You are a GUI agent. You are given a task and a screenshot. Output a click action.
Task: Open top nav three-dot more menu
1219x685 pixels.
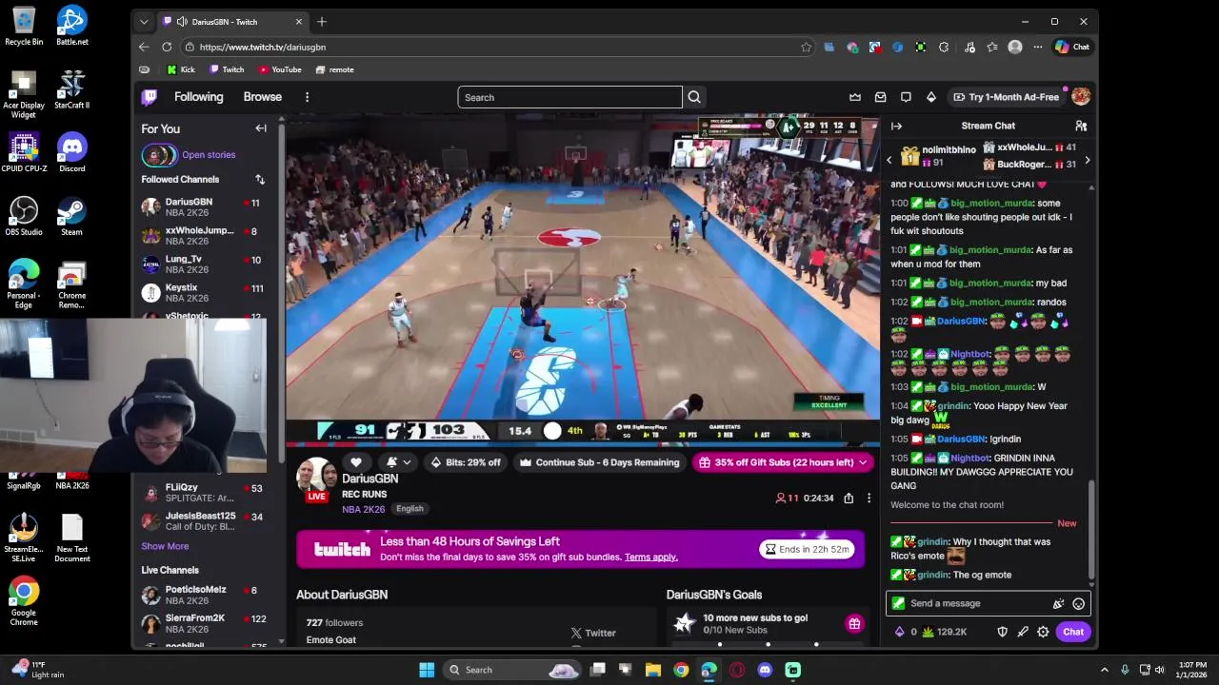307,97
